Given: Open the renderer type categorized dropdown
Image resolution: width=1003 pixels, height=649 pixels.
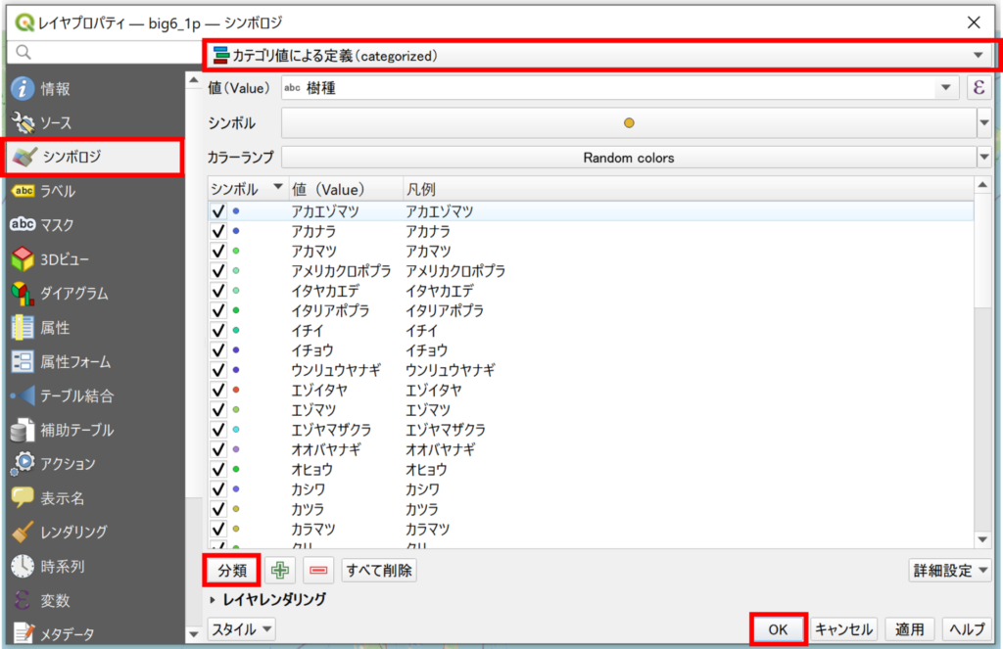Looking at the screenshot, I should tap(598, 56).
